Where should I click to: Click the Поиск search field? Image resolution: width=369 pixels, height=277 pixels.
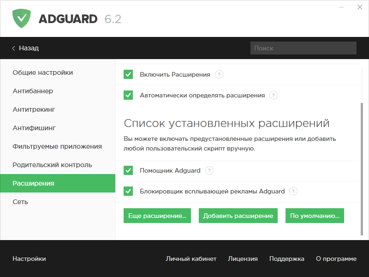pos(304,48)
